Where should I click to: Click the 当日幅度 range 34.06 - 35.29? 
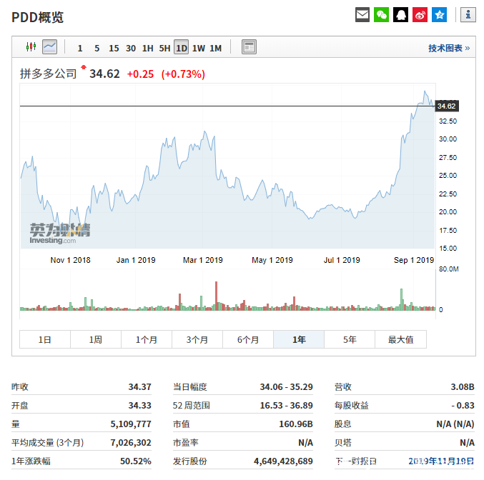[x=286, y=386]
